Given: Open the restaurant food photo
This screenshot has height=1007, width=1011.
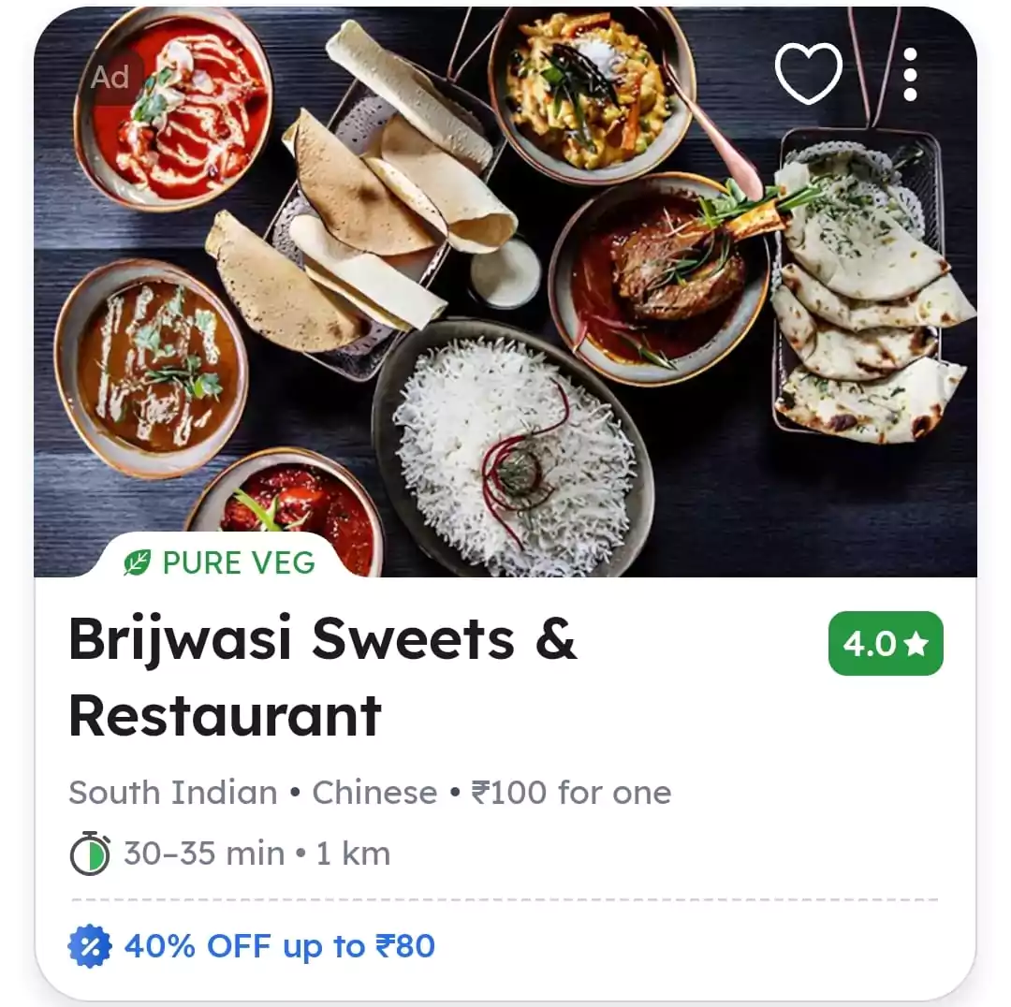Looking at the screenshot, I should tap(505, 291).
